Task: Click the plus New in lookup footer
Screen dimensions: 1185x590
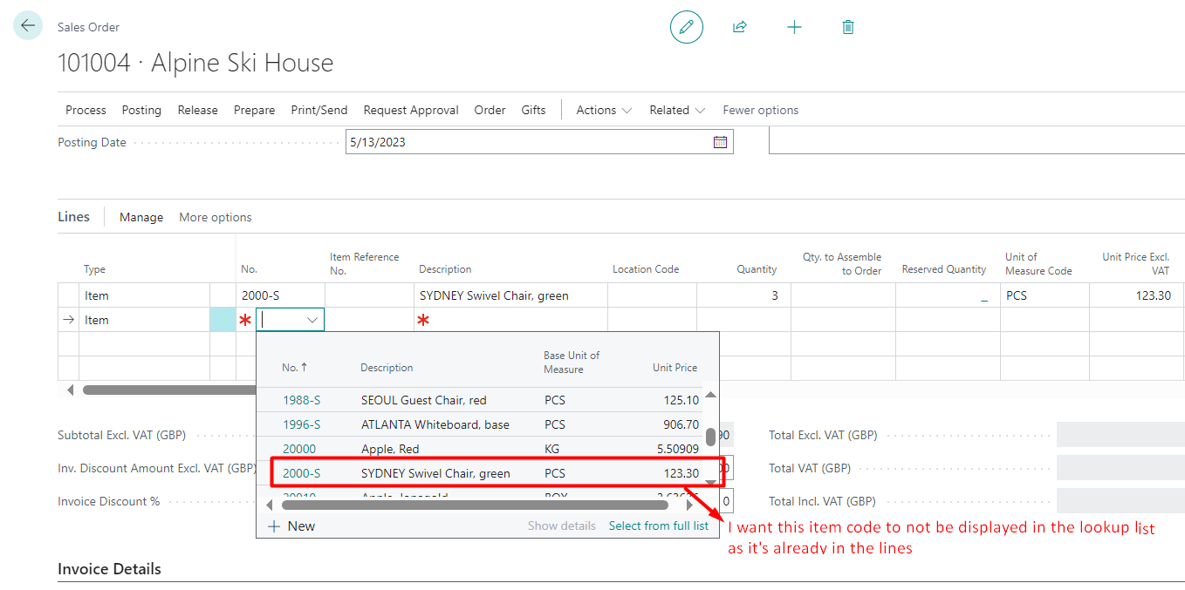Action: [291, 526]
